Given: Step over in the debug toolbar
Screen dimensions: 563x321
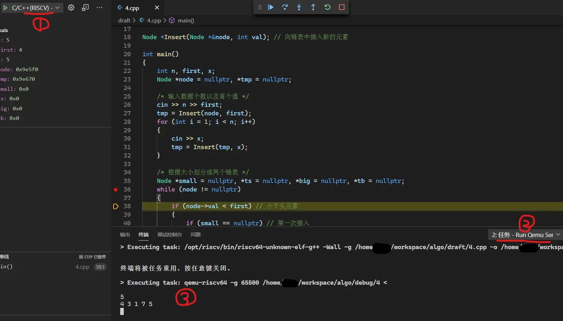Looking at the screenshot, I should pyautogui.click(x=285, y=7).
